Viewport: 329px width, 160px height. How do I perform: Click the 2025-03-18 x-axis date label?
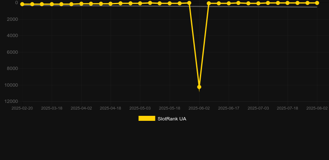coord(52,108)
